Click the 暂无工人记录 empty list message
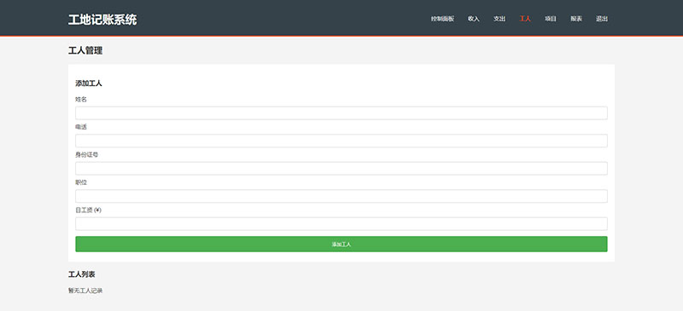This screenshot has height=311, width=683. [x=85, y=291]
